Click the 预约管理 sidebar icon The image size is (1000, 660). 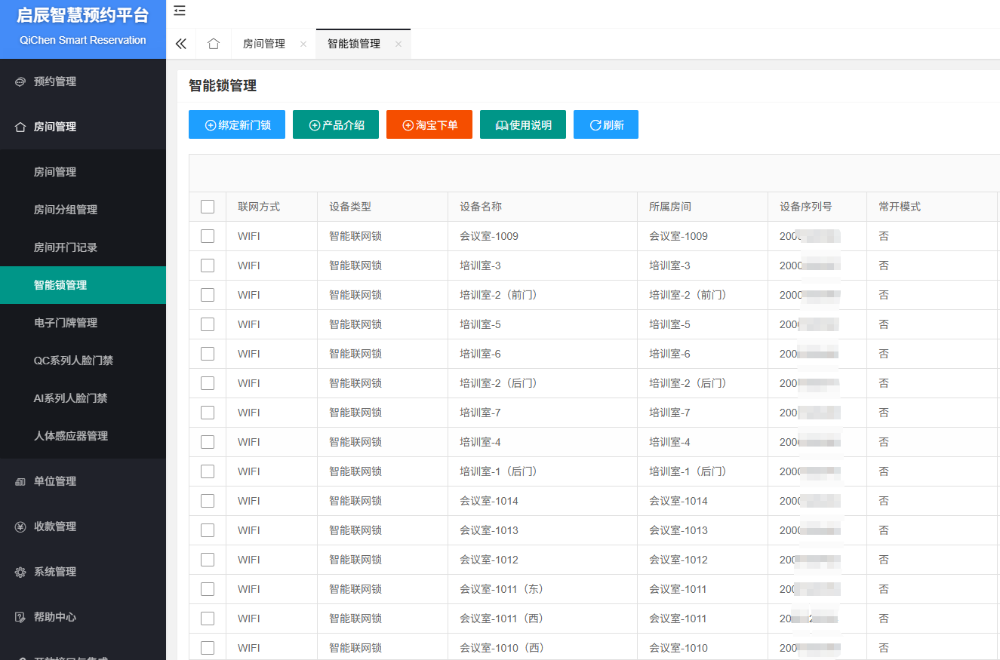click(x=20, y=81)
